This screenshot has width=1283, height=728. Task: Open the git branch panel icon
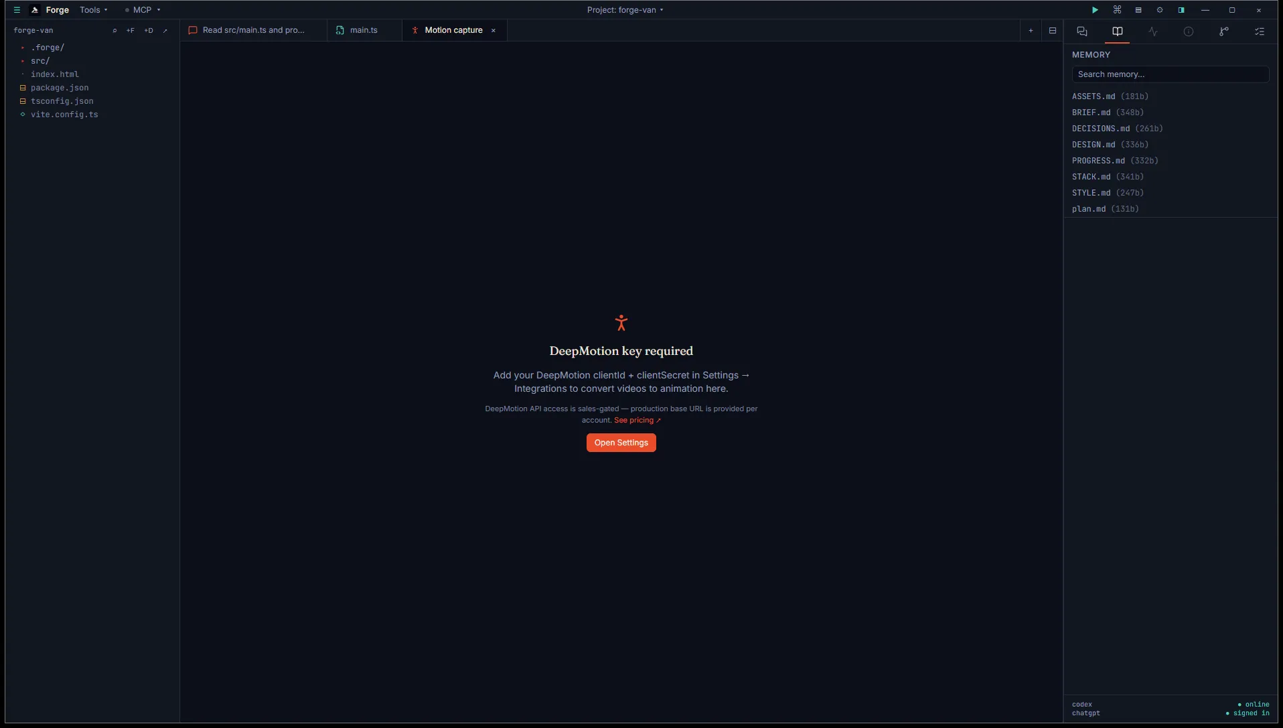click(1224, 31)
